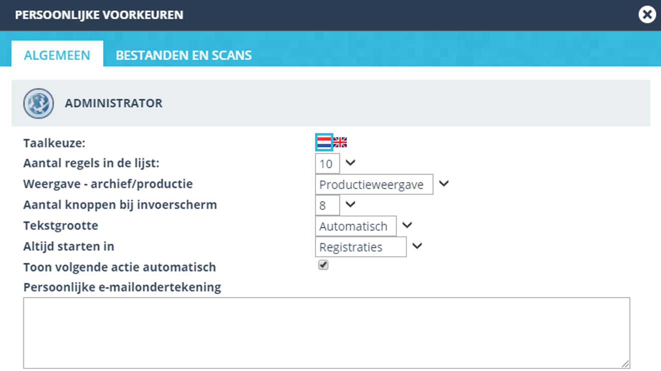661x371 pixels.
Task: Click the 'Registraties' start-in value field
Action: click(x=360, y=246)
